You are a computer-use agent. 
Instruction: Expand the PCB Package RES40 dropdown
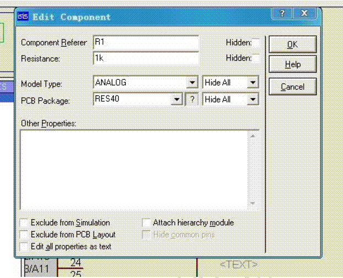[176, 100]
